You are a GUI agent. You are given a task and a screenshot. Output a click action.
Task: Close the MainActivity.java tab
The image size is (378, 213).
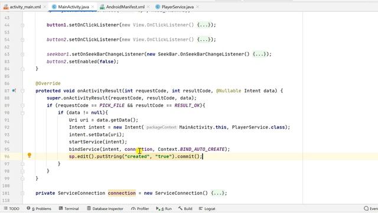pyautogui.click(x=93, y=7)
